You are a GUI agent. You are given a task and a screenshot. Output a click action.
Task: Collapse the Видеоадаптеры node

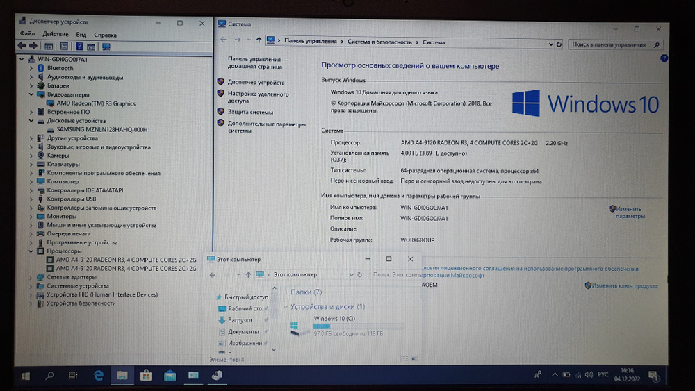click(31, 94)
